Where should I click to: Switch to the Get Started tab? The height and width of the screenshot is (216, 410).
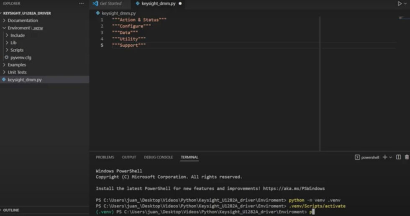coord(110,4)
